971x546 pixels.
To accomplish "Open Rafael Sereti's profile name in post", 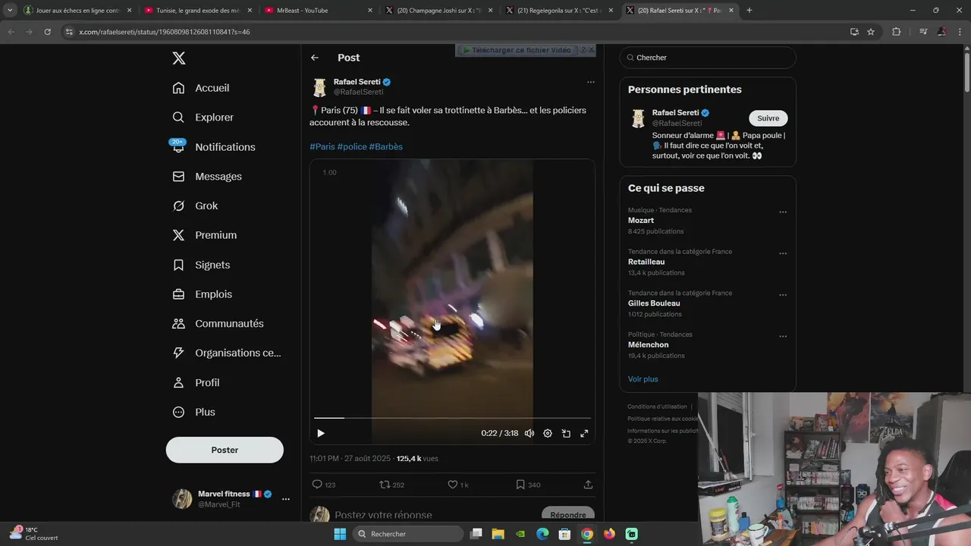I will pos(357,82).
